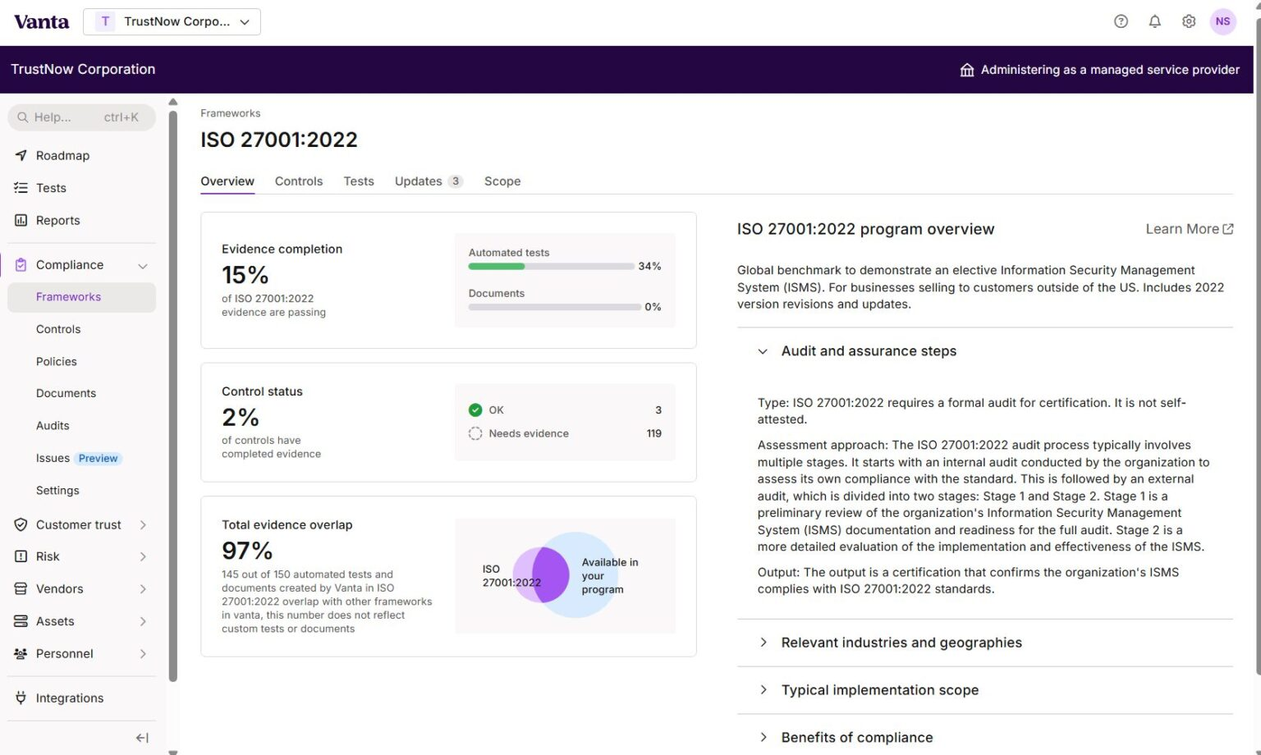Expand the Risk section chevron

tap(143, 556)
